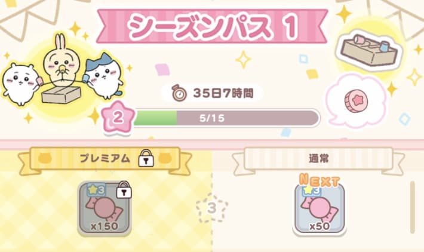Image resolution: width=424 pixels, height=252 pixels.
Task: Click the stopwatch timer icon
Action: tap(179, 93)
